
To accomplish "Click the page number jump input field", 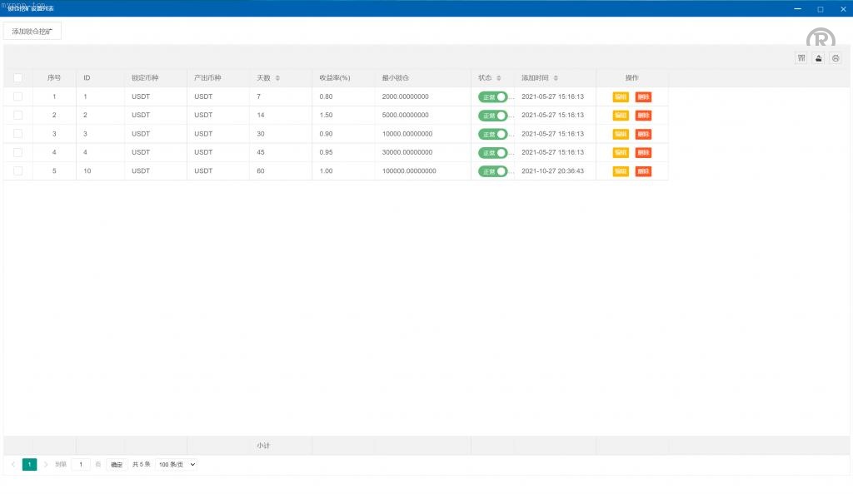I will click(x=81, y=464).
